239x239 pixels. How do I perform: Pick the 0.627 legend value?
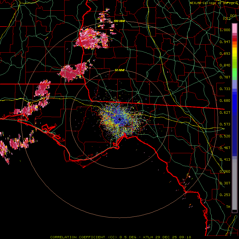[x=225, y=113]
